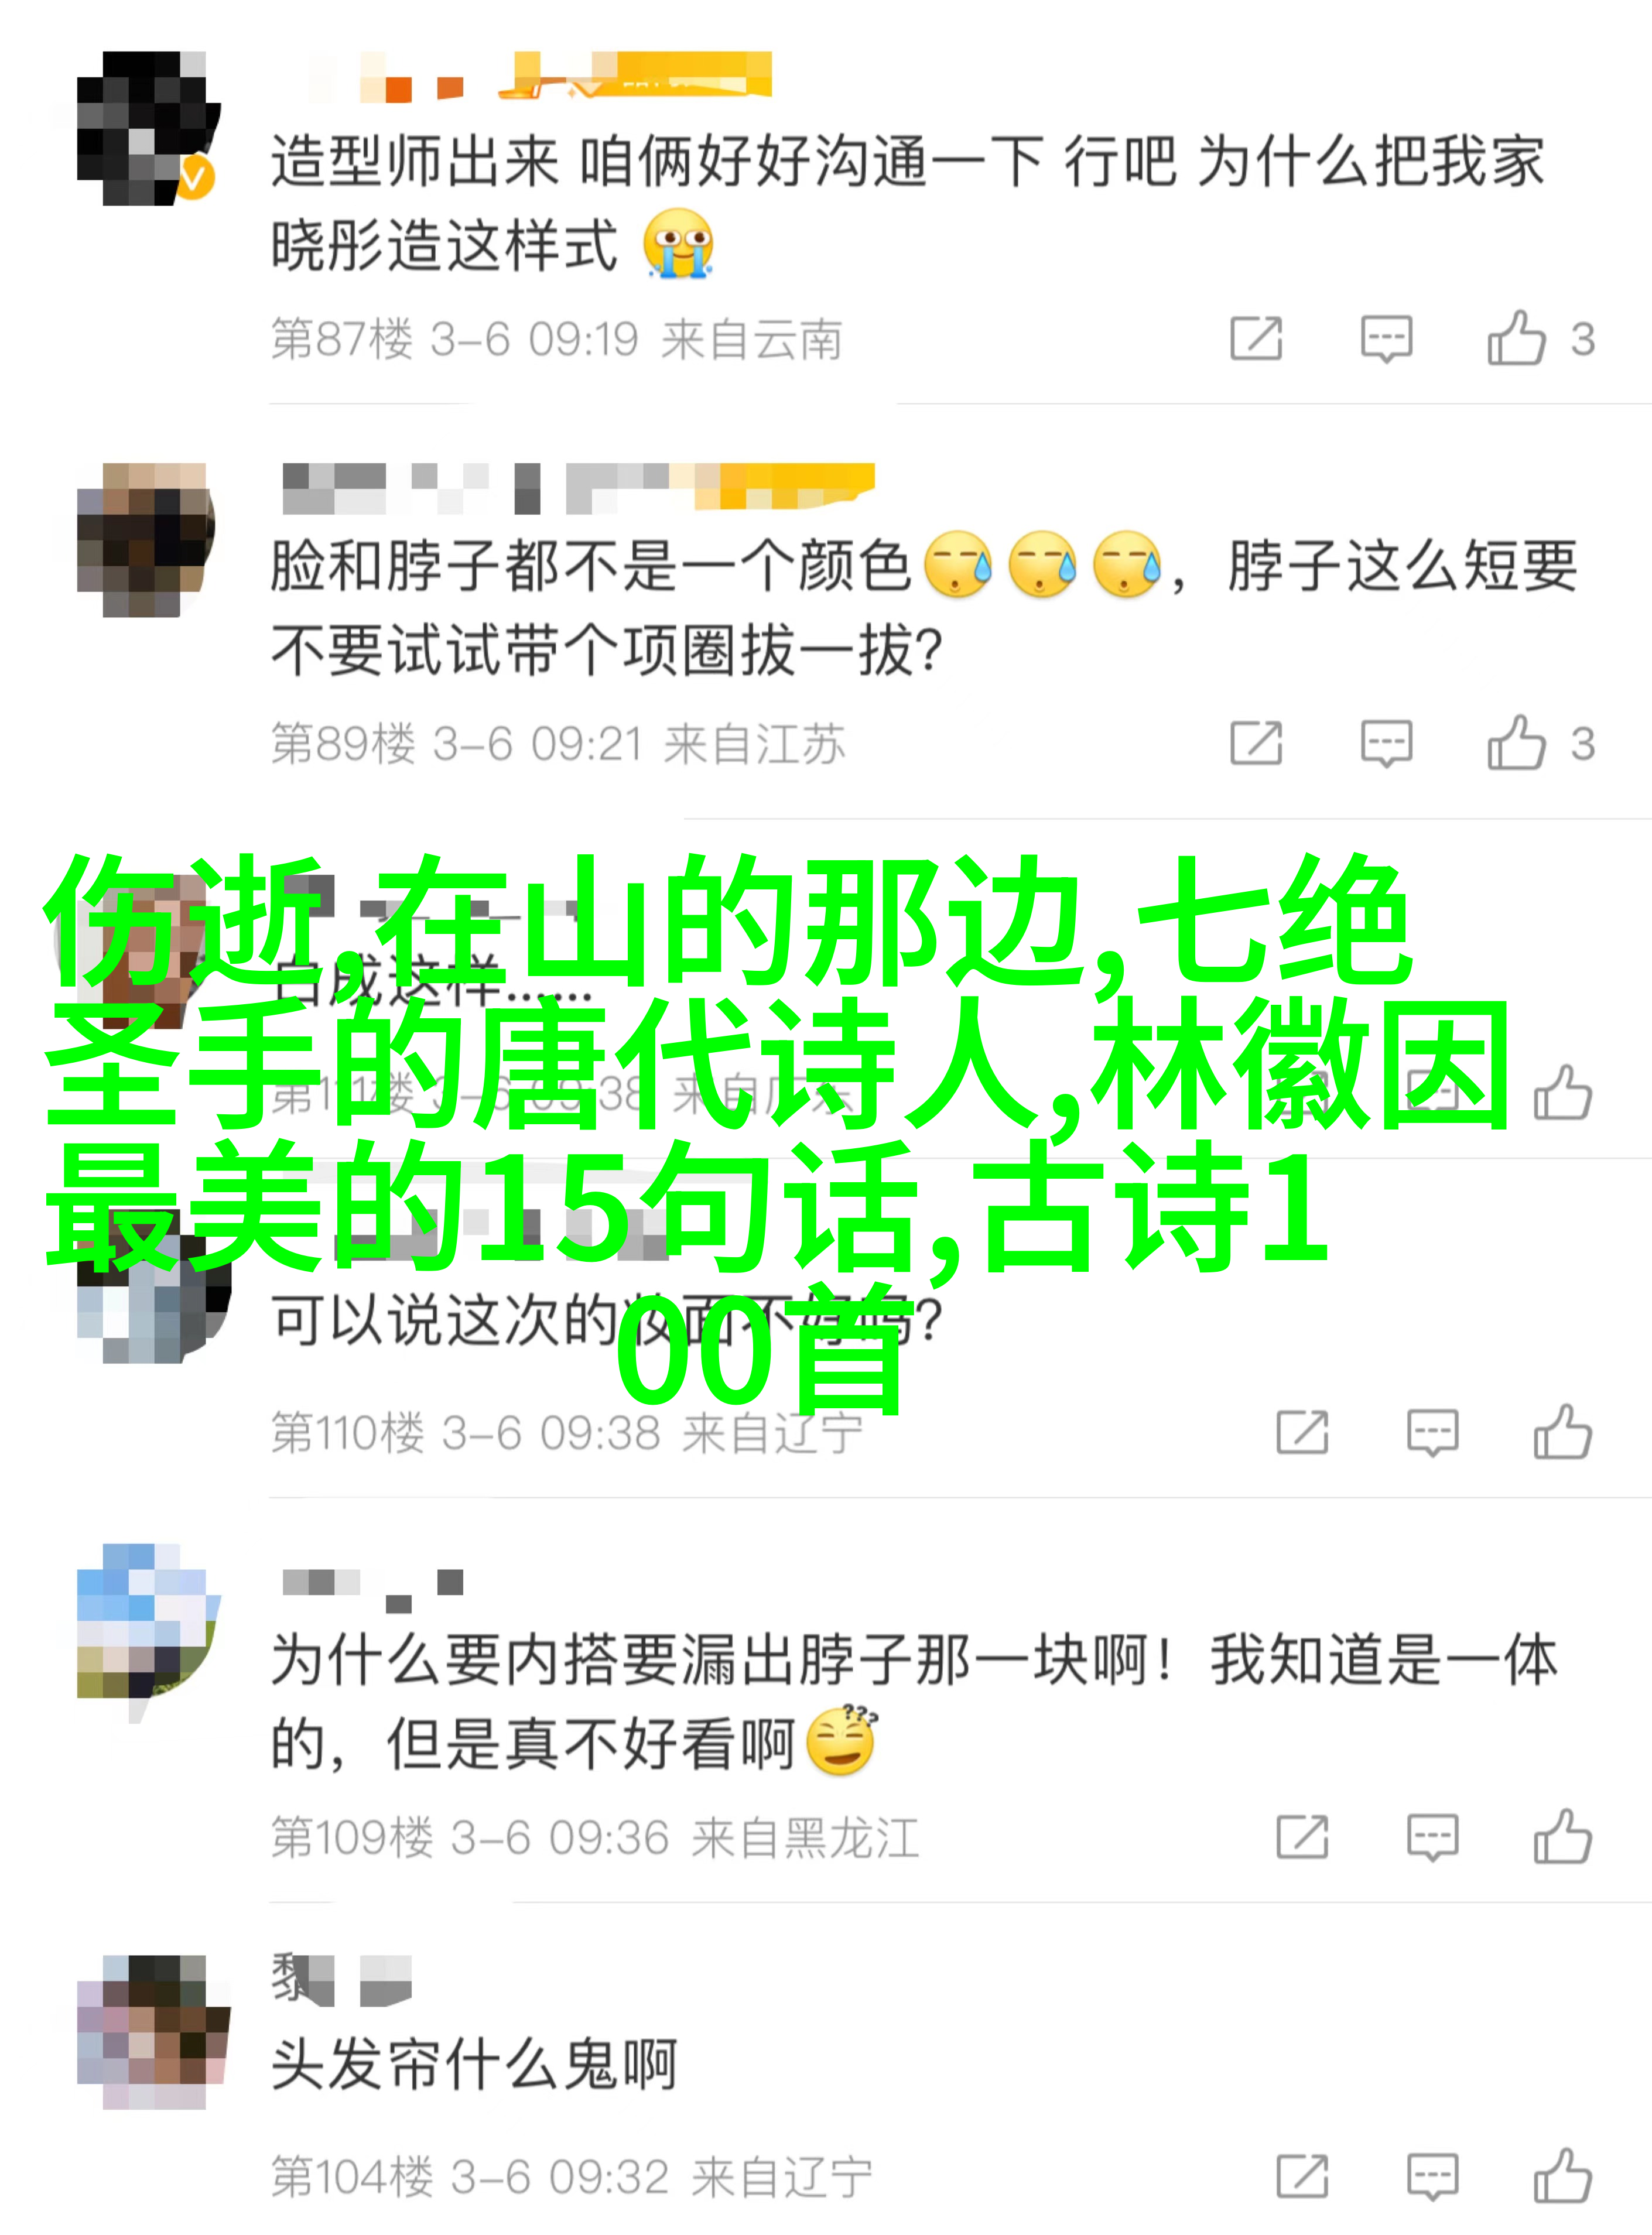This screenshot has height=2235, width=1652.
Task: Like the 第87楼 comment from 云南
Action: 1516,338
